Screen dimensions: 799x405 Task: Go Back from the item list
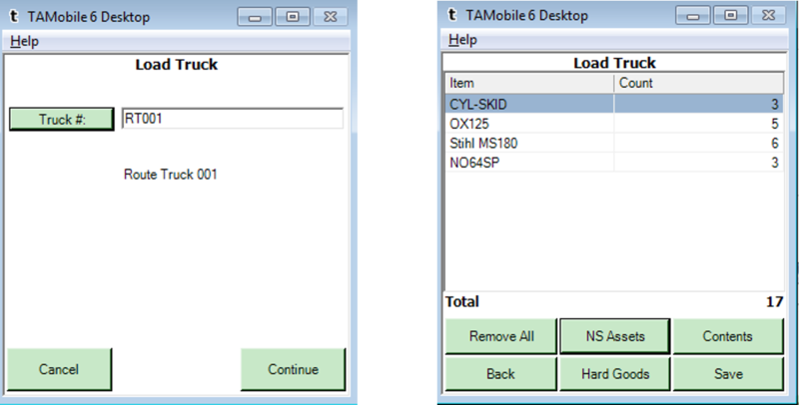501,374
